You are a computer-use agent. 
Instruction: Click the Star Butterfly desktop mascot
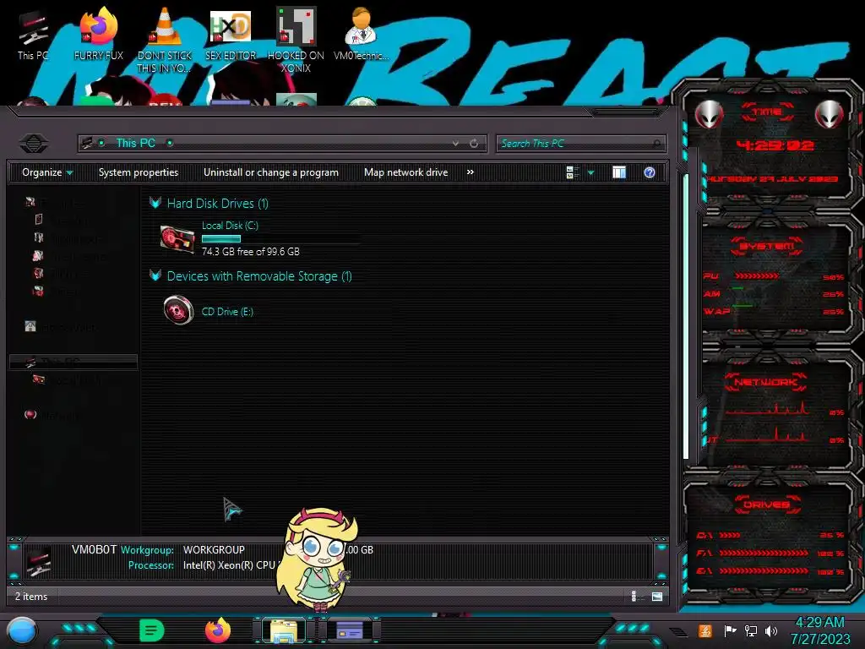point(318,559)
